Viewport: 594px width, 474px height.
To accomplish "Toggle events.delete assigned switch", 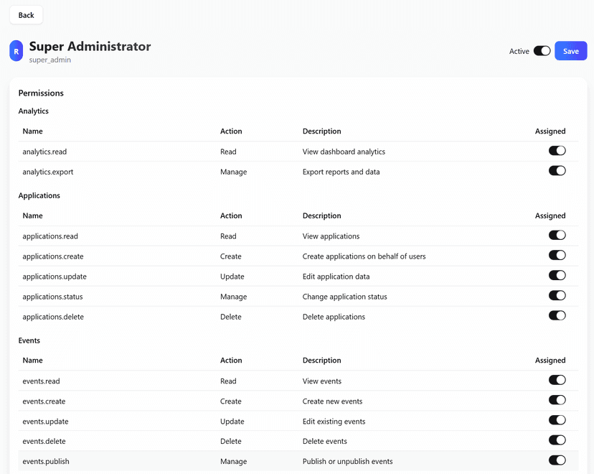I will (557, 441).
